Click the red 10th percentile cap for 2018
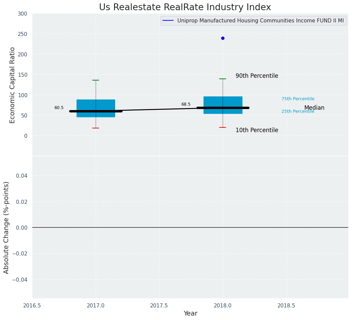Viewport: 352px width, 320px height. 223,127
